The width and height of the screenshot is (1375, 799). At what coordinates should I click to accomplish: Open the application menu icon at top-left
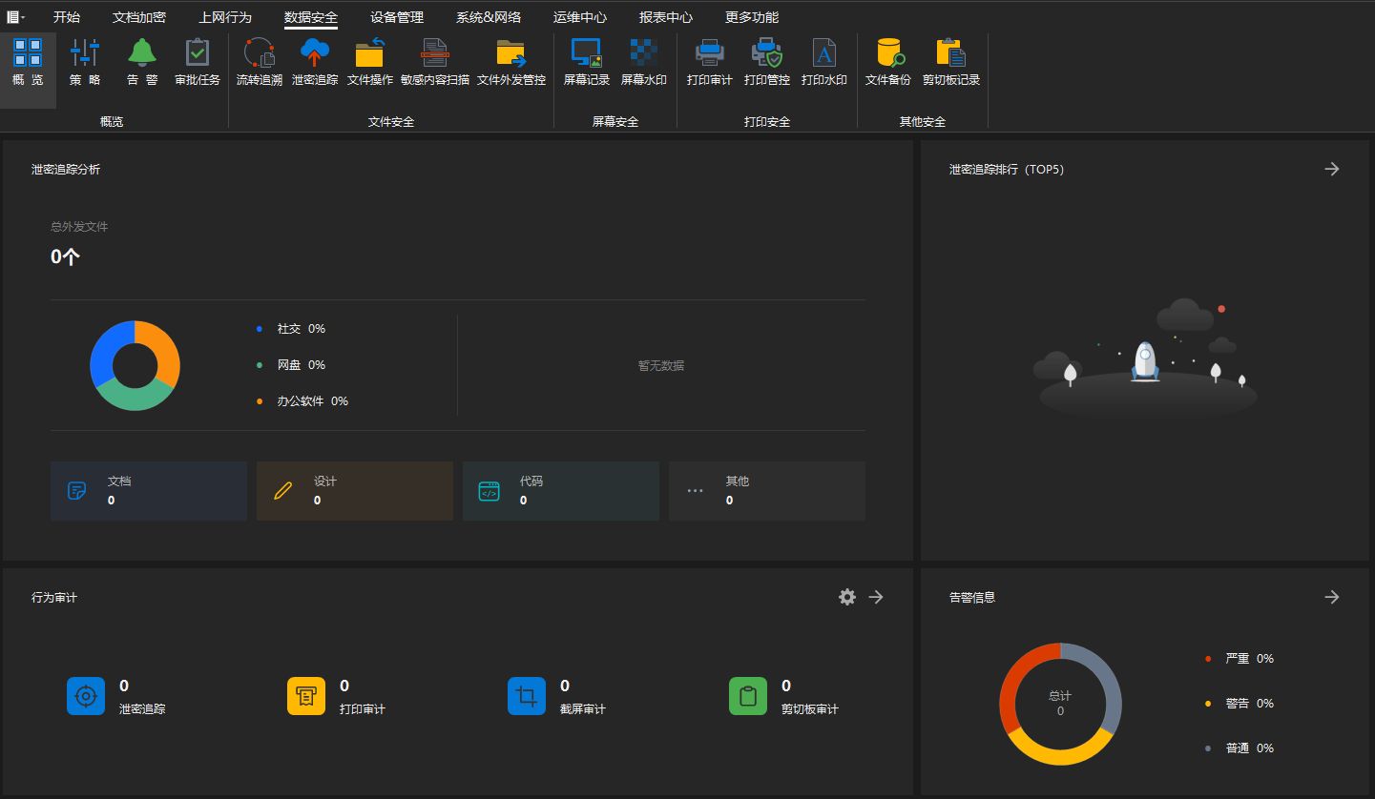click(15, 17)
